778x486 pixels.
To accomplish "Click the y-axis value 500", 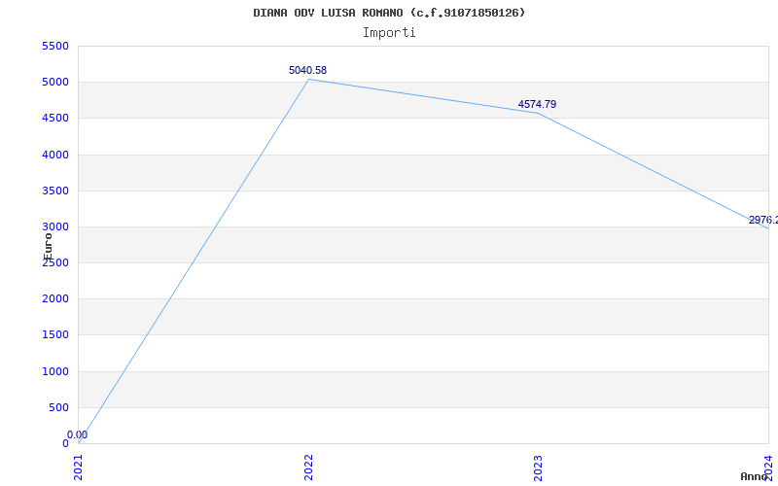I will 58,407.
